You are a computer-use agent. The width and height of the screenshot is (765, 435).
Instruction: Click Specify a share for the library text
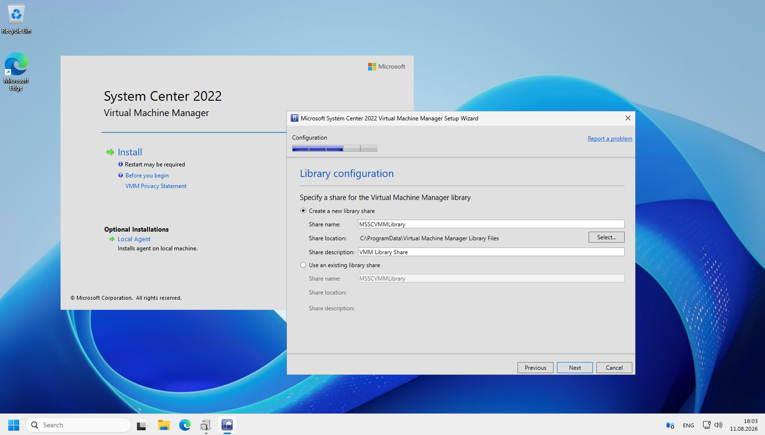385,198
